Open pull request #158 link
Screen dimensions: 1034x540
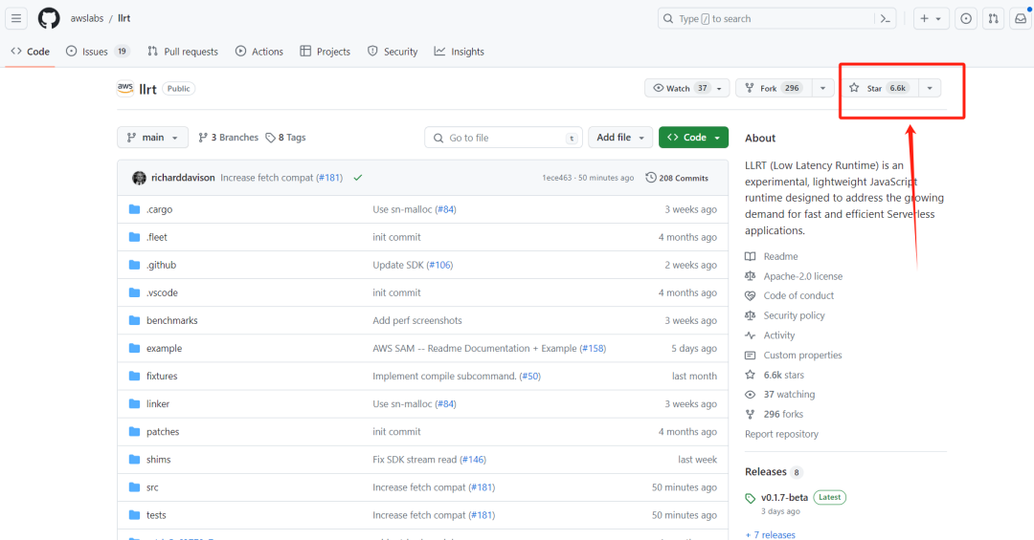pos(594,348)
